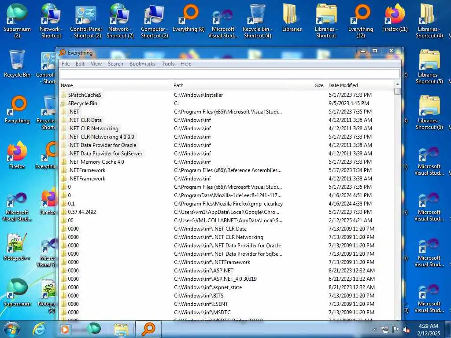
Task: Click the path C:\Windows\inf\ESENT
Action: (201, 304)
